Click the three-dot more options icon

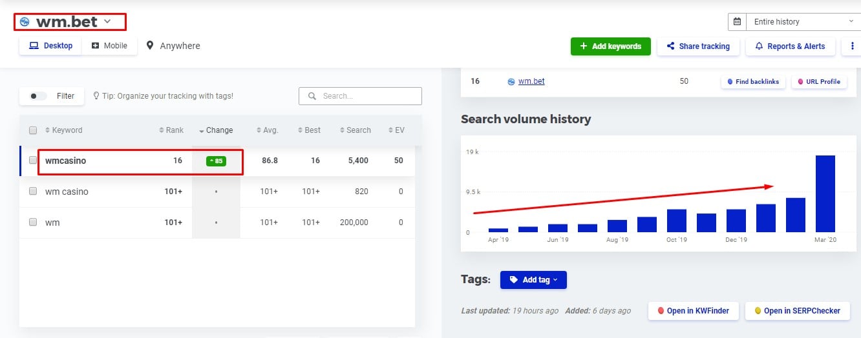click(x=851, y=46)
